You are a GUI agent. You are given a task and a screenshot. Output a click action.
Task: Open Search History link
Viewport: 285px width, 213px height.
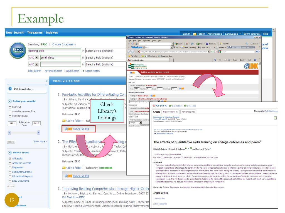pos(93,71)
